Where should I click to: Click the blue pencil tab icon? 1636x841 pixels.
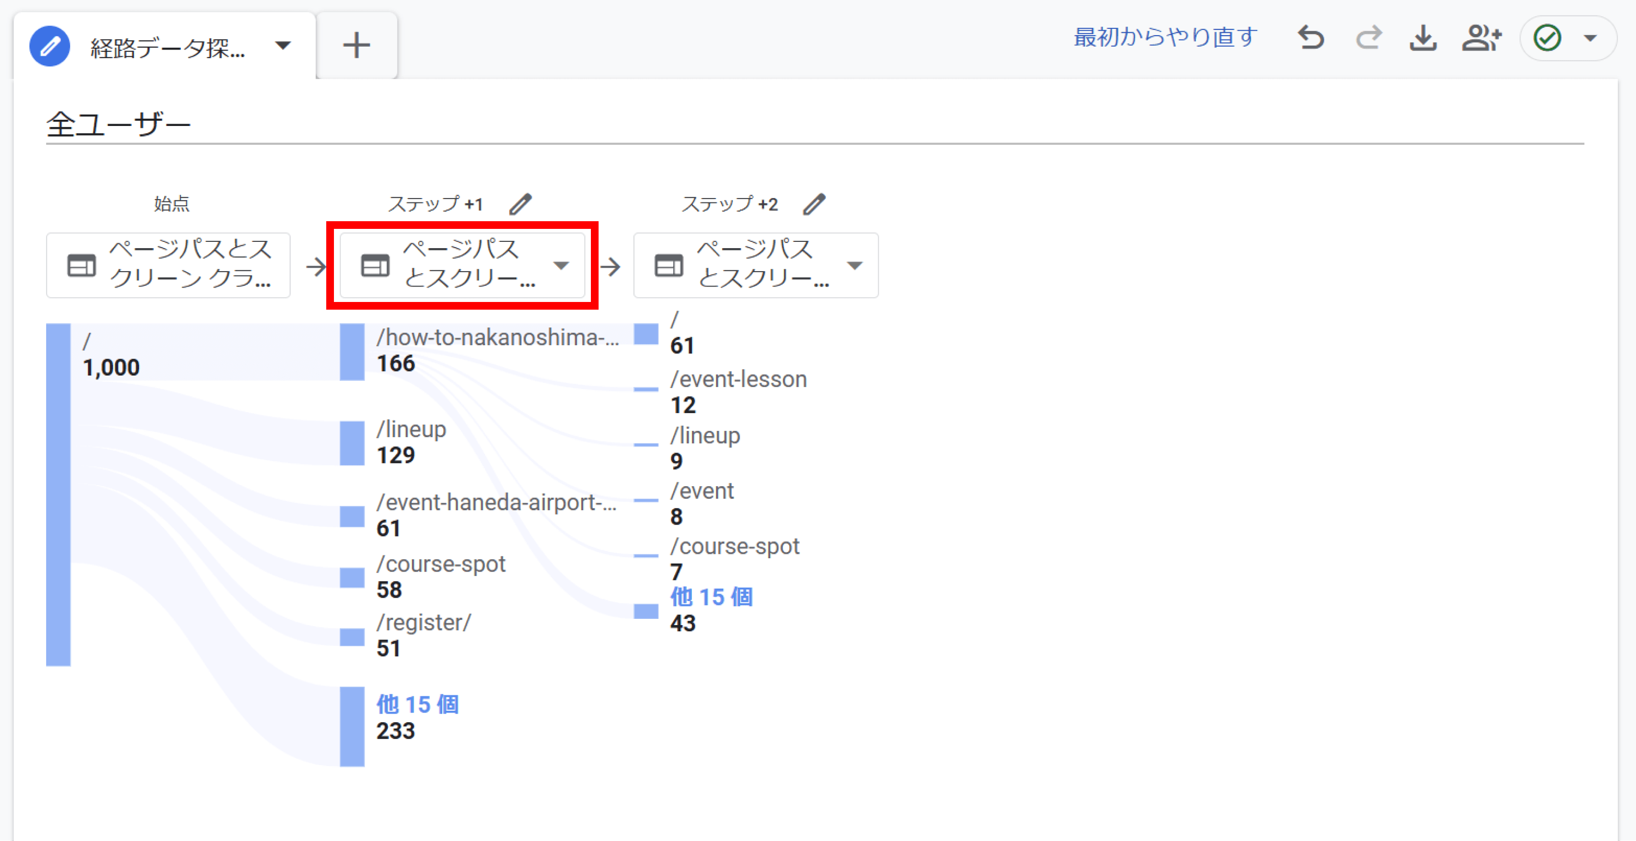tap(50, 46)
